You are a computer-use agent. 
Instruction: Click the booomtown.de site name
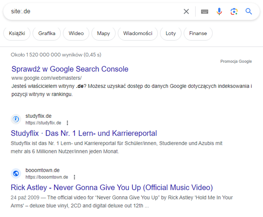pyautogui.click(x=43, y=170)
